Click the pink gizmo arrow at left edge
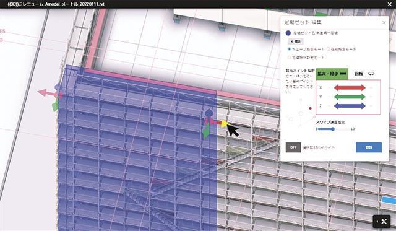 [45, 93]
